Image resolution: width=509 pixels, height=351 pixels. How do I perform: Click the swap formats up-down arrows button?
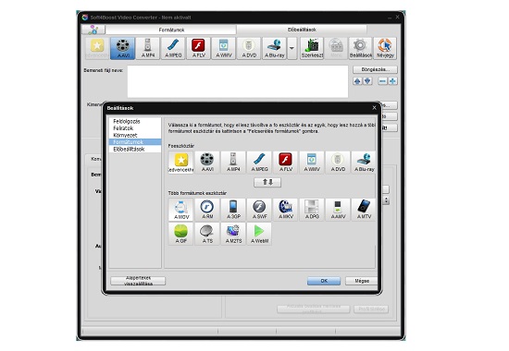coord(267,182)
